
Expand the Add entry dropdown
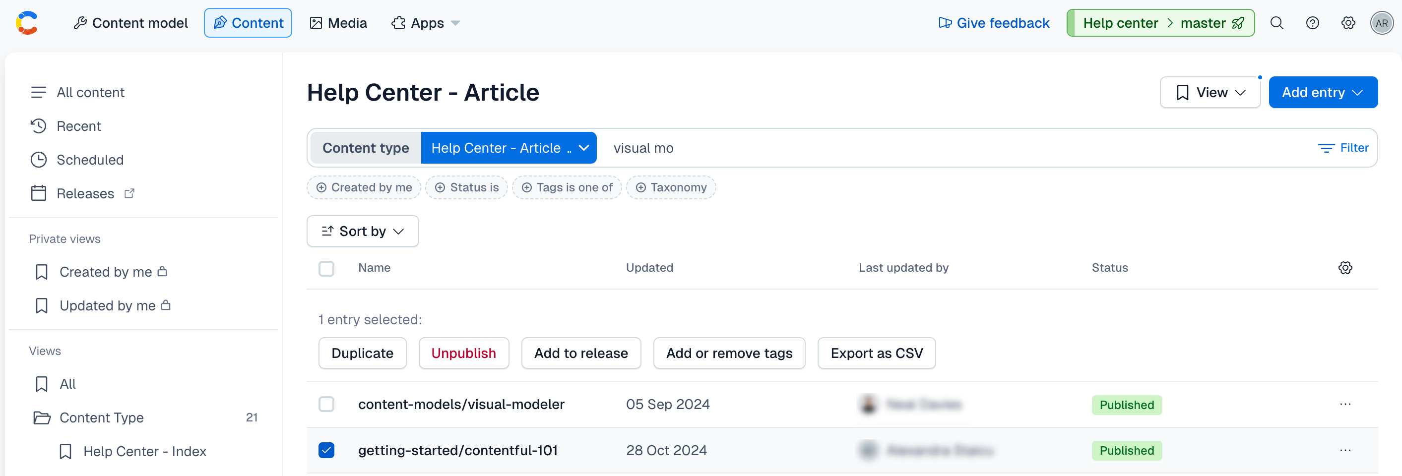(1323, 93)
